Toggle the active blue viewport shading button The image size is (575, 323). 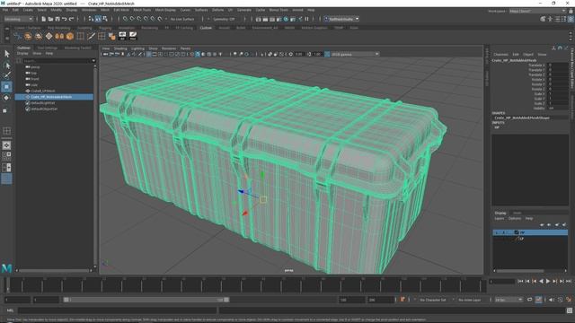(198, 54)
